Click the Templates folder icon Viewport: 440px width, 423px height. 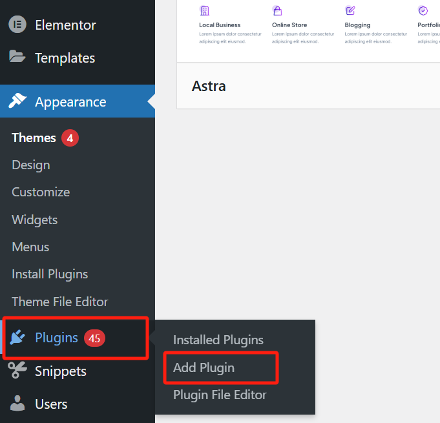point(17,57)
